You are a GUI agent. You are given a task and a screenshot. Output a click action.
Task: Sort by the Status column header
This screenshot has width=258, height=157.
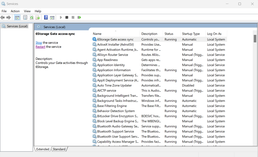point(172,34)
